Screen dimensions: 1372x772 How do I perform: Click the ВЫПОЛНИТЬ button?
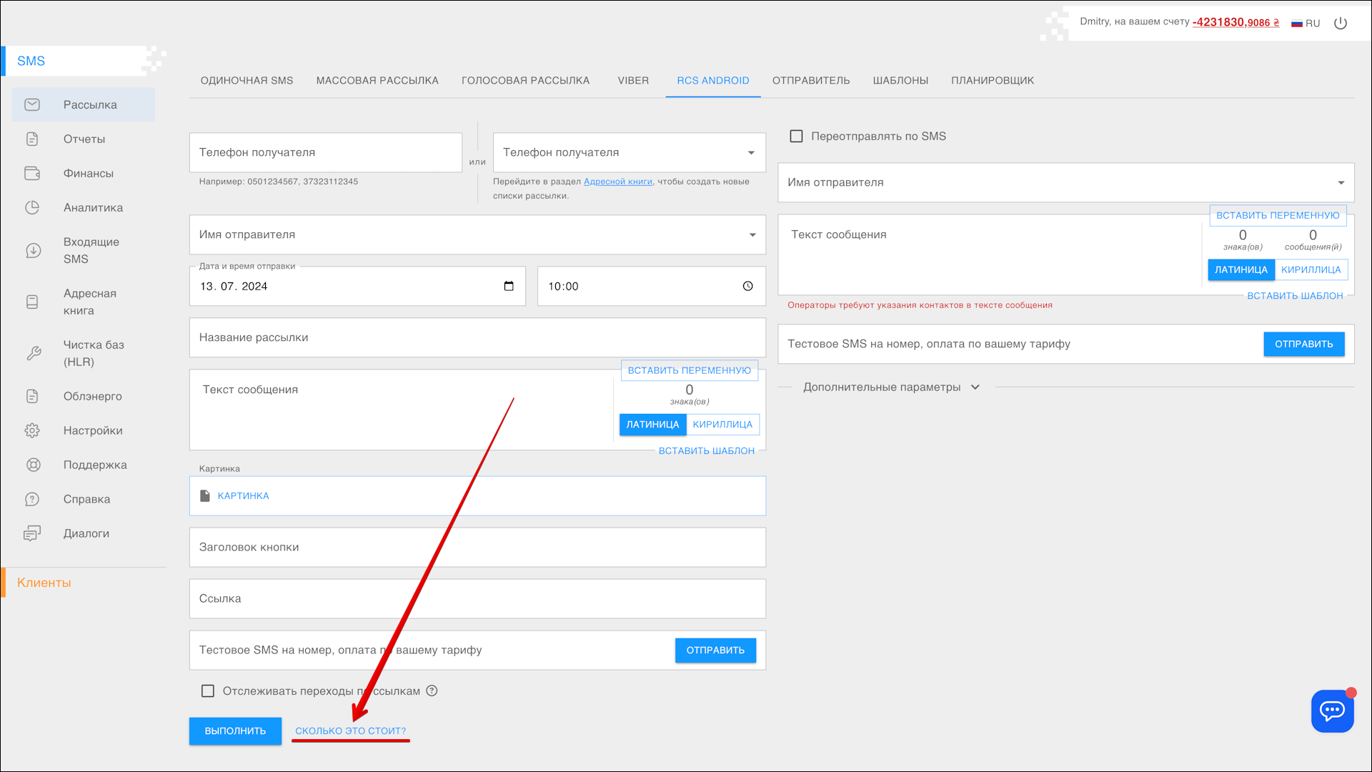(235, 731)
